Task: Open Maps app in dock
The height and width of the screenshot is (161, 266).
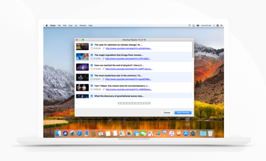Action: coord(122,134)
